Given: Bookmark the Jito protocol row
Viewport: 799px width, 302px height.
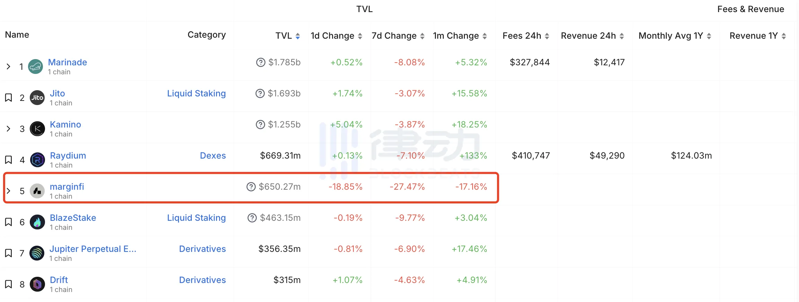Looking at the screenshot, I should pos(9,98).
